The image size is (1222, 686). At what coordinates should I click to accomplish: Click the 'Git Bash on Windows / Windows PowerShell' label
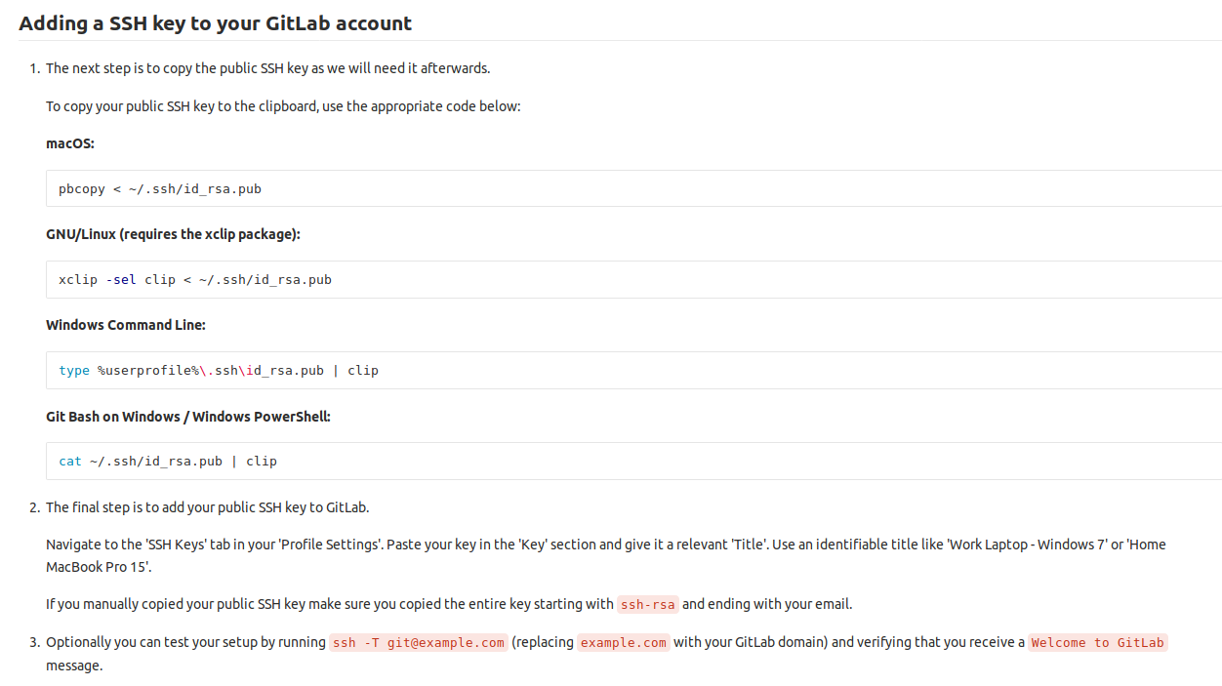click(188, 417)
